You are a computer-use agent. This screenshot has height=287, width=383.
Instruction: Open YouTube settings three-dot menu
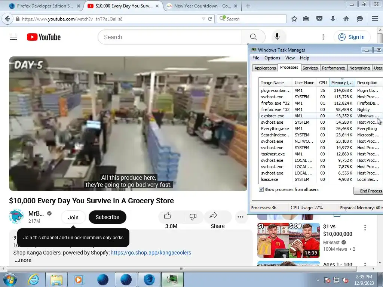[x=323, y=37]
